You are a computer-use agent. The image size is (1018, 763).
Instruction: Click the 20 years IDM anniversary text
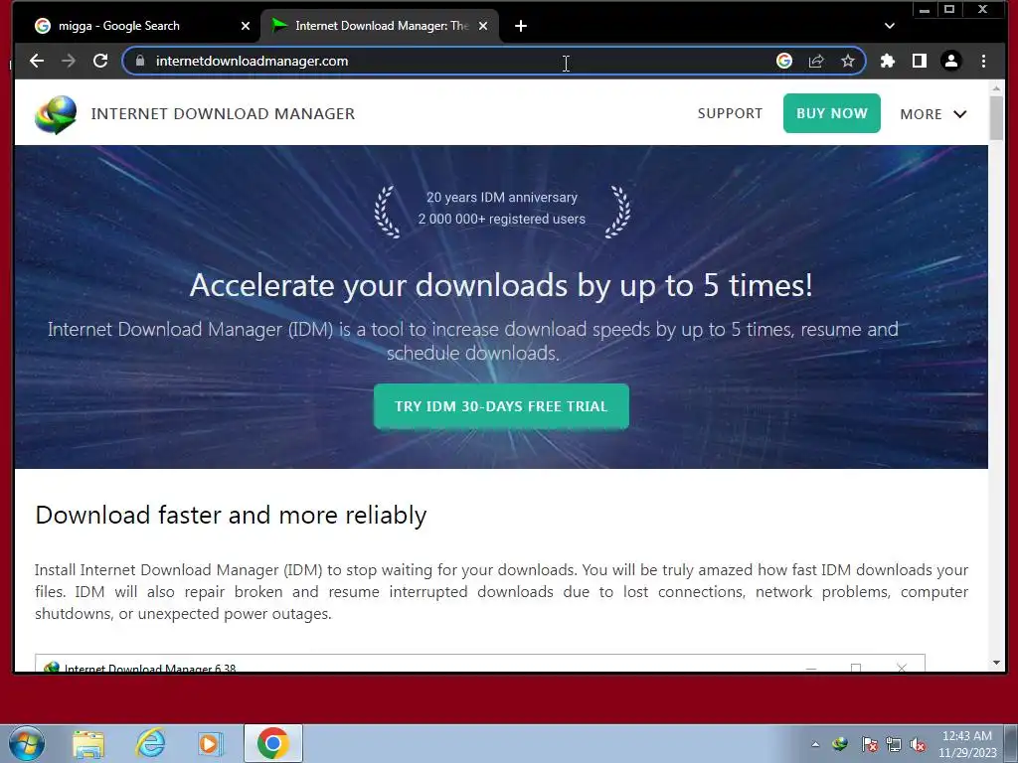[x=502, y=198]
